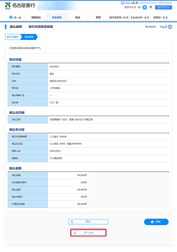Open the 明細照会 menu tab
Image resolution: width=177 pixels, height=252 pixels.
[x=36, y=17]
